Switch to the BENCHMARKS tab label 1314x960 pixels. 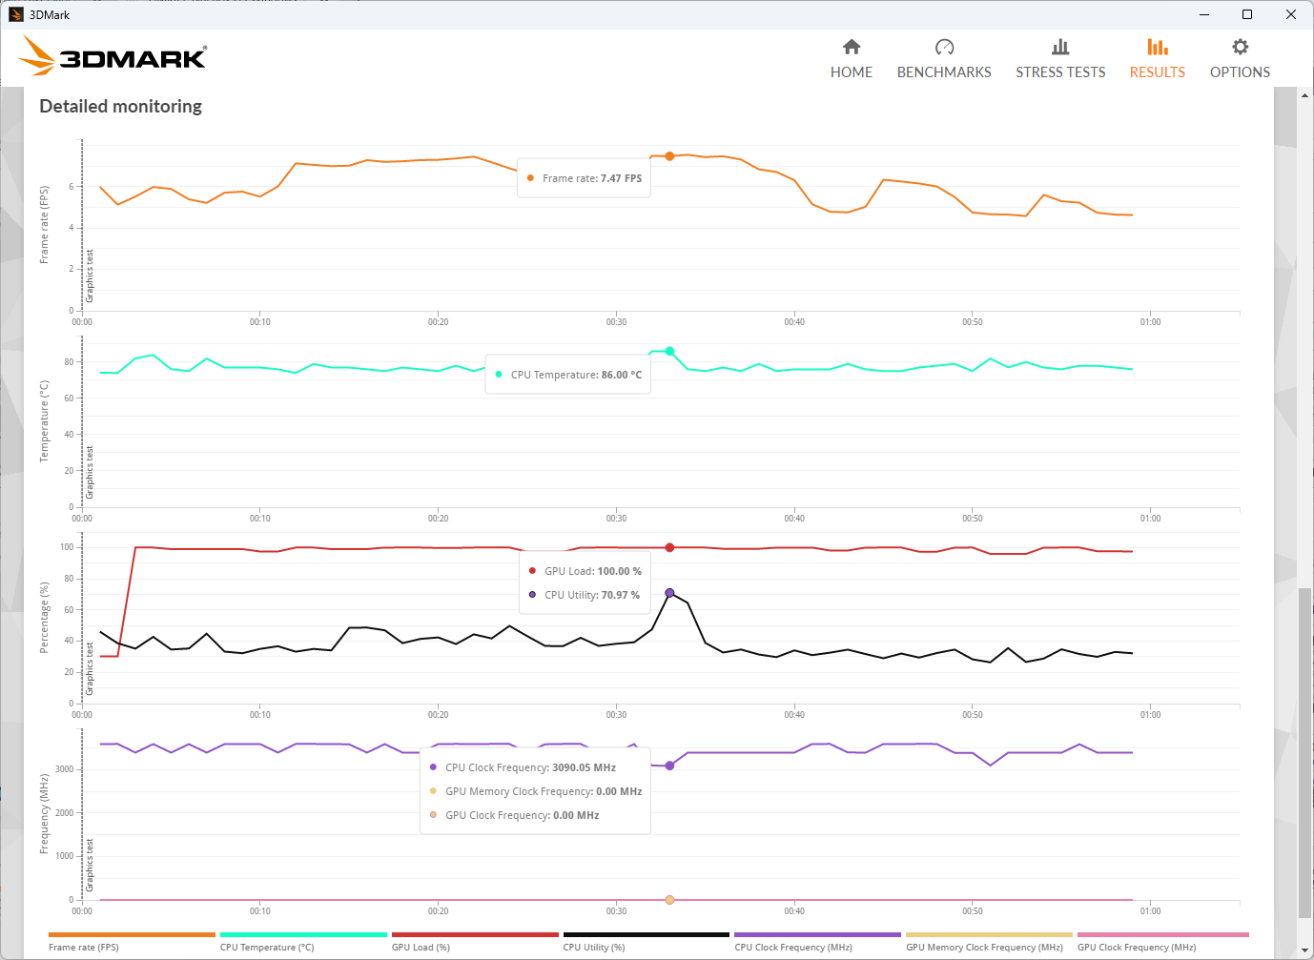click(944, 72)
